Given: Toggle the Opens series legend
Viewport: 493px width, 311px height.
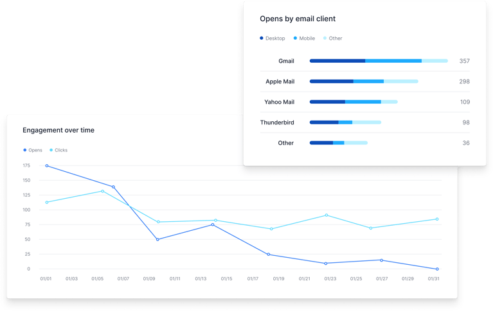Looking at the screenshot, I should click(x=33, y=150).
